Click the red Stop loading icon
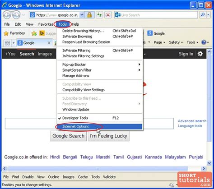The height and width of the screenshot is (189, 214). 108,15
